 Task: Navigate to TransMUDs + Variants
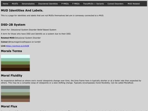pyautogui.click(x=93, y=4)
